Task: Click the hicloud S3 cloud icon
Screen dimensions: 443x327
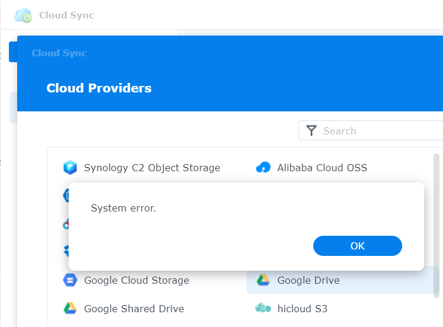Action: 263,309
